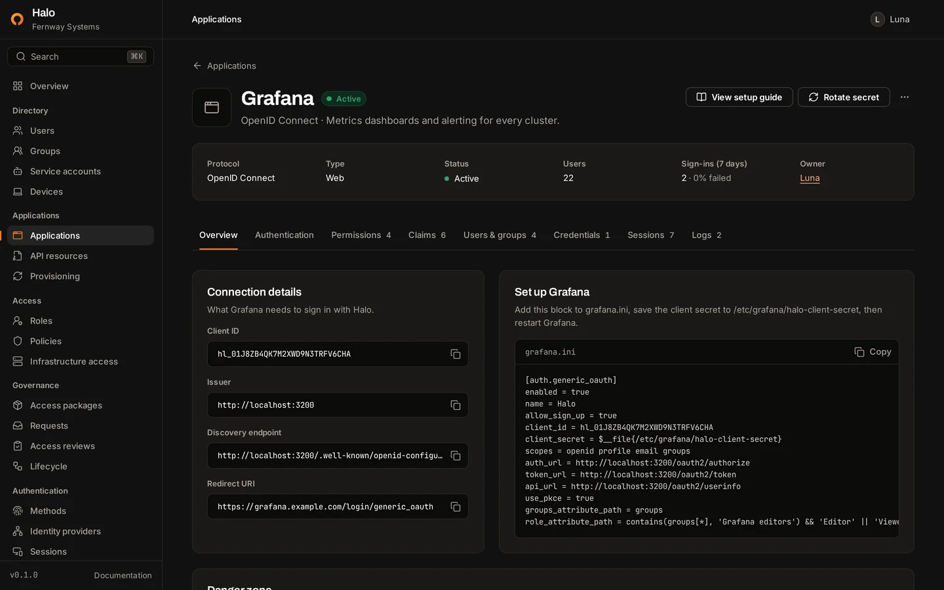This screenshot has width=944, height=590.
Task: Open the Logs tab
Action: (707, 235)
